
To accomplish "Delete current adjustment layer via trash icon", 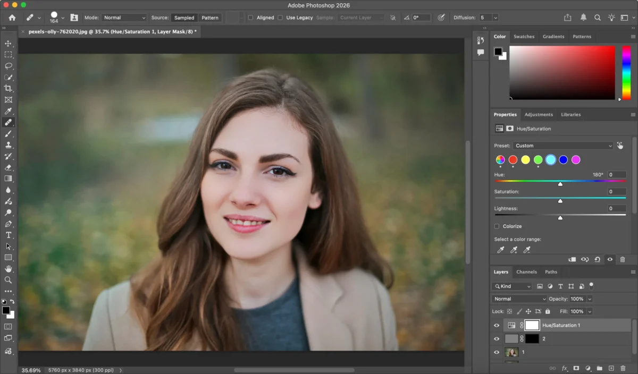I will (x=623, y=259).
